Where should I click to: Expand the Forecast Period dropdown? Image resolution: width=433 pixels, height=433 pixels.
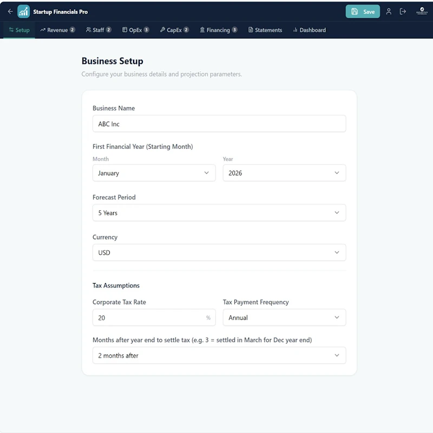(219, 213)
